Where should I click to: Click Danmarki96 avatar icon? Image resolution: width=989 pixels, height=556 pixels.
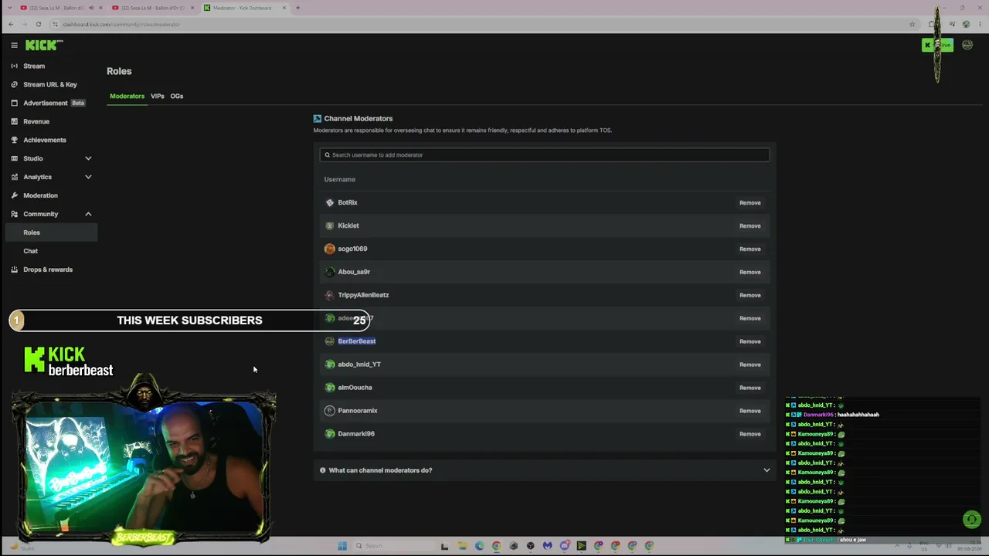(330, 434)
